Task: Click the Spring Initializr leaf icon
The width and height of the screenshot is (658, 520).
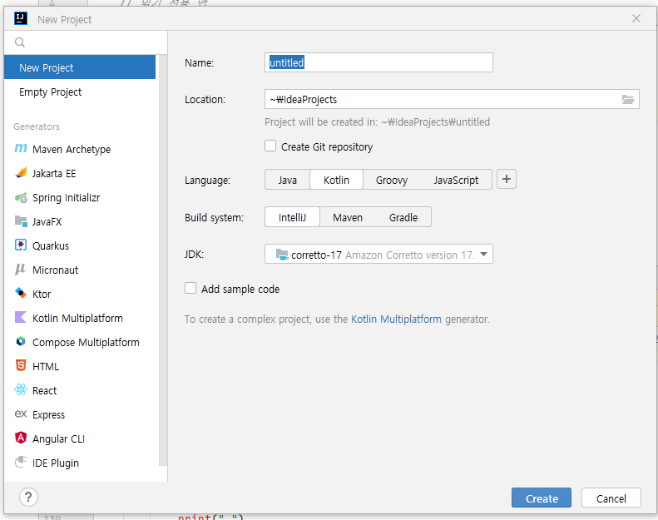Action: point(21,197)
